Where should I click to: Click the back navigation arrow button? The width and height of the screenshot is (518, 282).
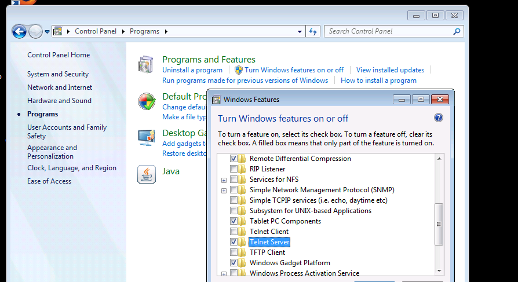pyautogui.click(x=19, y=31)
